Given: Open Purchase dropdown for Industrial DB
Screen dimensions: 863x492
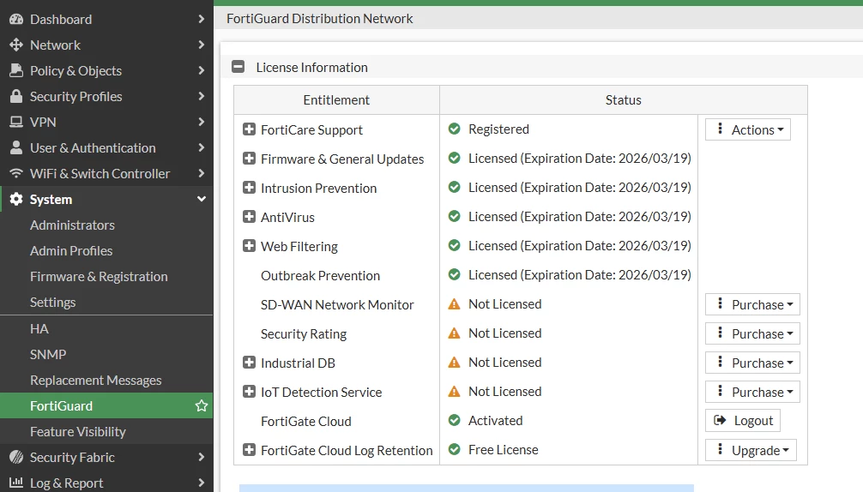Looking at the screenshot, I should [x=752, y=363].
